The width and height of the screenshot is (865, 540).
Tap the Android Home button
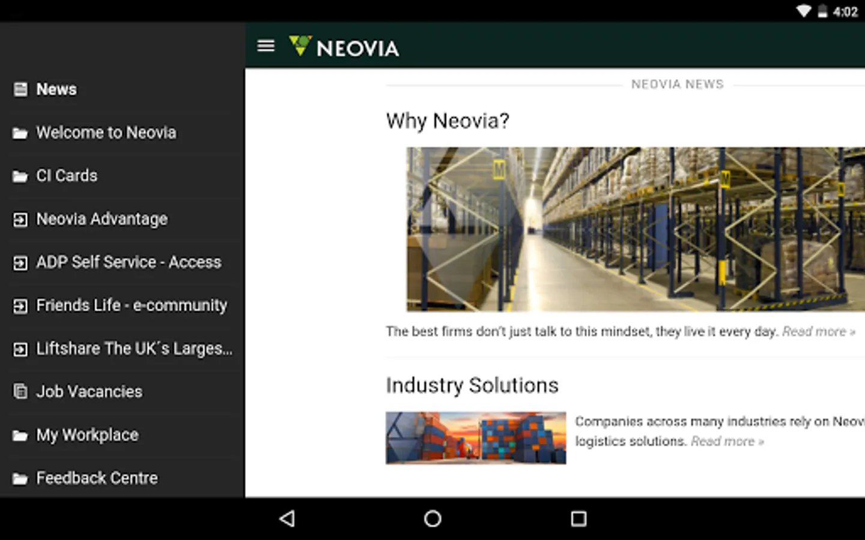432,518
